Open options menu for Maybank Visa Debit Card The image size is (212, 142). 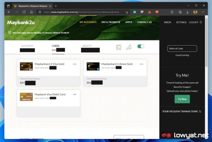point(75,94)
